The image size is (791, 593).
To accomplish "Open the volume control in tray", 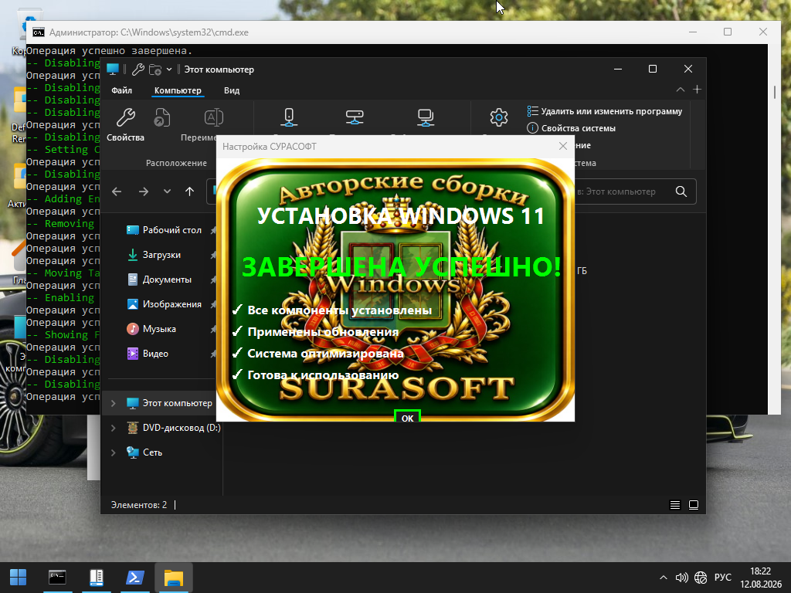I will 681,578.
